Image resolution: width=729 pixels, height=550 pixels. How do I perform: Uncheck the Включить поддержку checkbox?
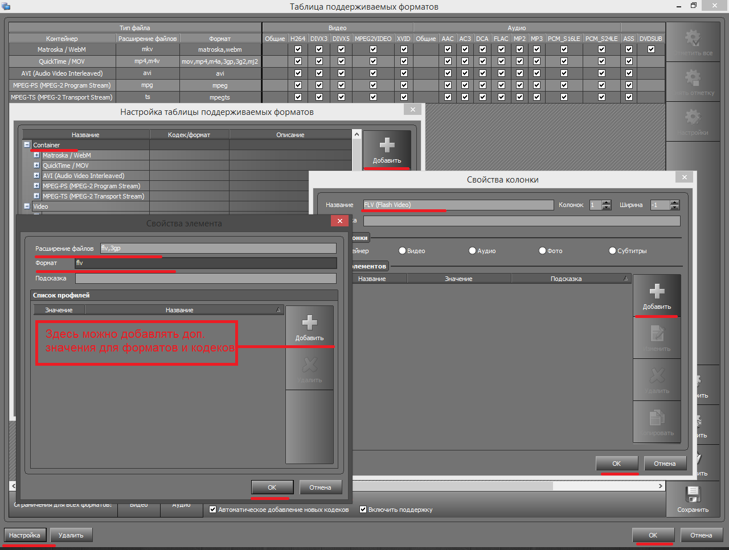click(363, 510)
